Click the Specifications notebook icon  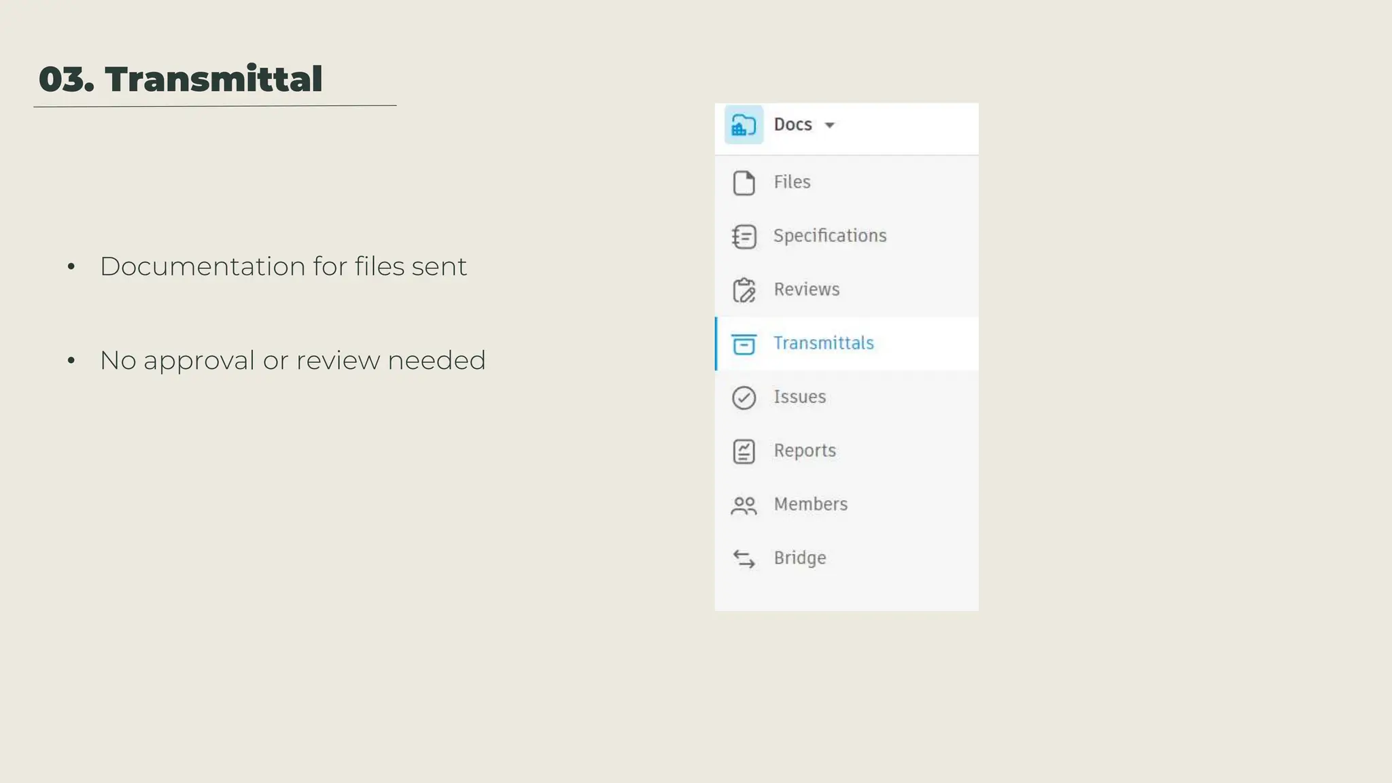pyautogui.click(x=744, y=237)
